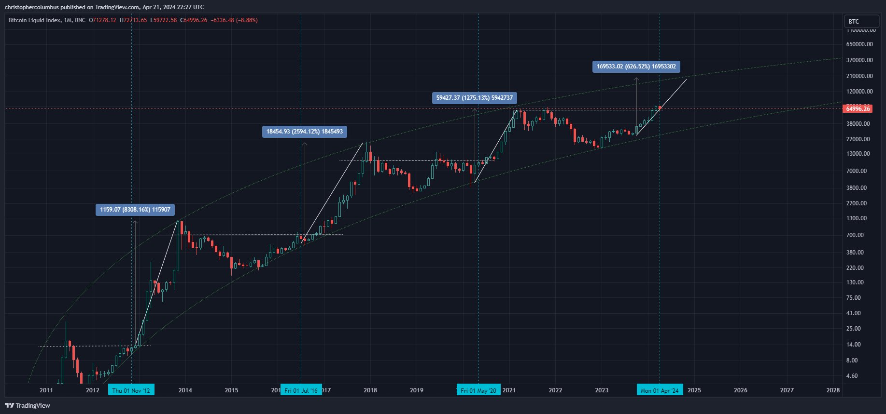This screenshot has width=886, height=414.
Task: Select the Fri 01 Jul '16 date marker
Action: tap(301, 390)
